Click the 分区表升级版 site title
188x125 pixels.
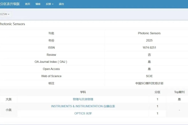(x=10, y=4)
